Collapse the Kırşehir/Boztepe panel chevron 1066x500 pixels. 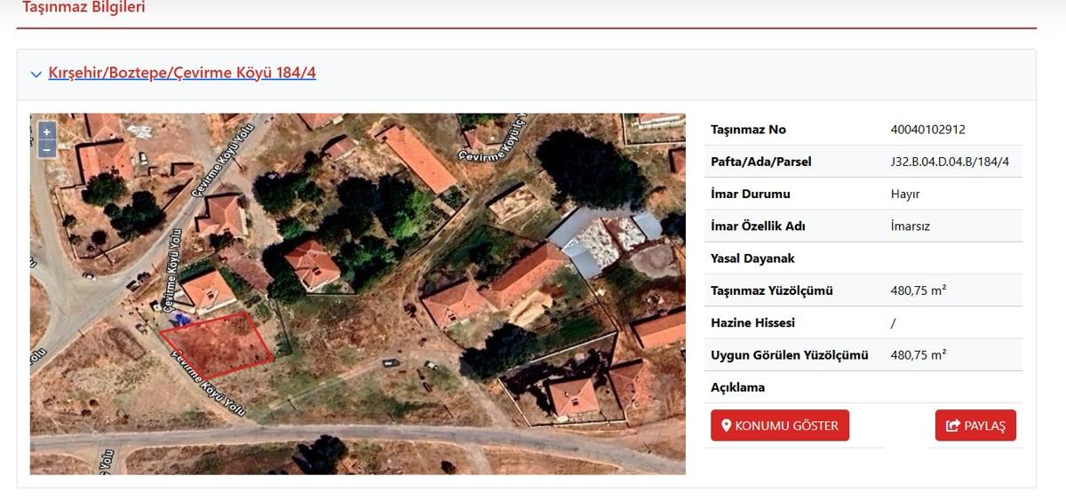coord(36,75)
